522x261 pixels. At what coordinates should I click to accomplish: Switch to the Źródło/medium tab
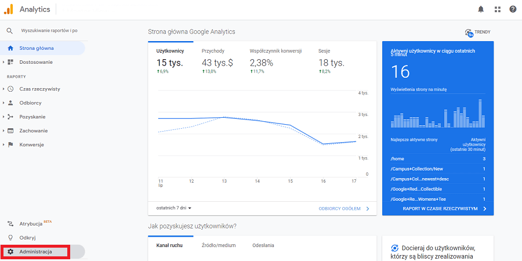(x=219, y=245)
